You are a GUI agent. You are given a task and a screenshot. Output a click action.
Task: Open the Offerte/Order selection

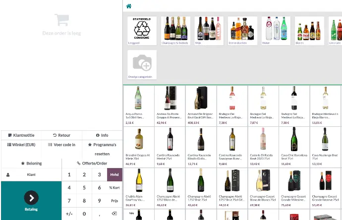(x=92, y=163)
